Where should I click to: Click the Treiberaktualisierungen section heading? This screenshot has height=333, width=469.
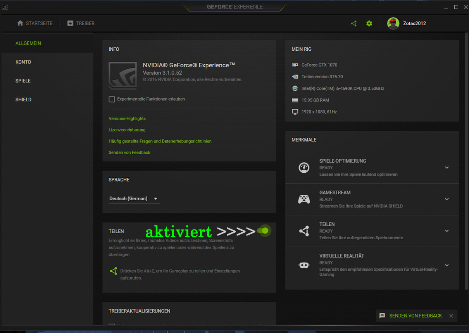pos(139,311)
